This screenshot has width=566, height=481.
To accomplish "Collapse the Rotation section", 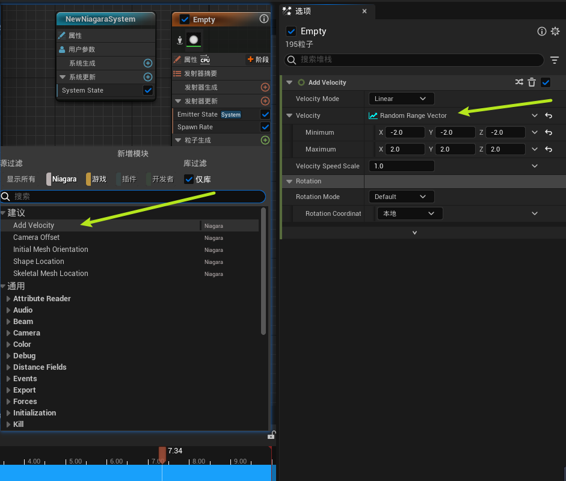I will coord(289,181).
